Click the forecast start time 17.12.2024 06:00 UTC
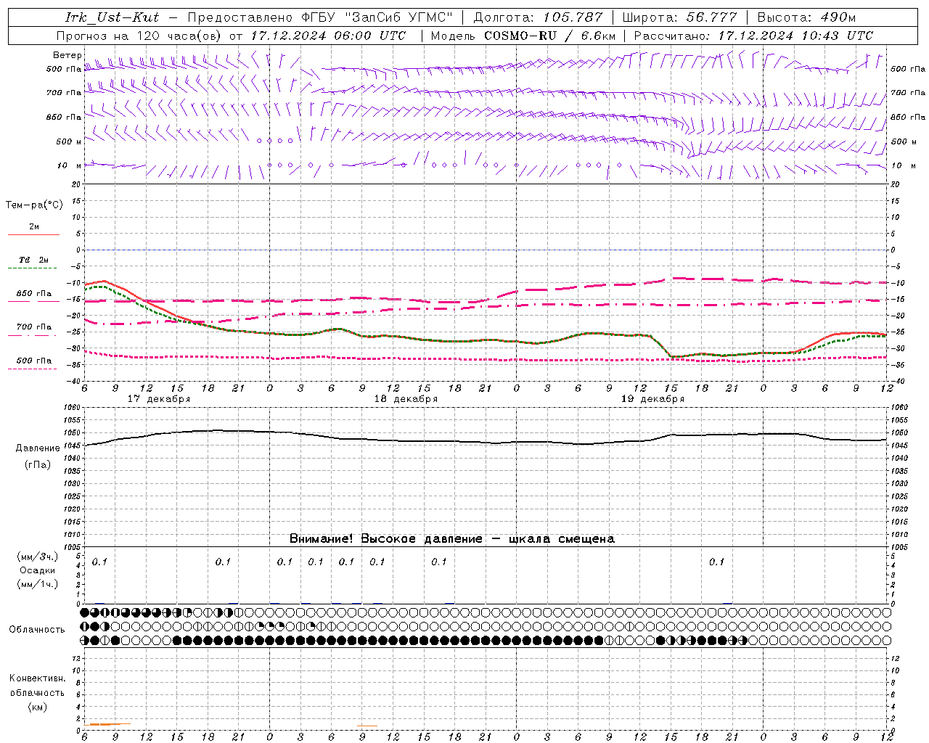 328,36
